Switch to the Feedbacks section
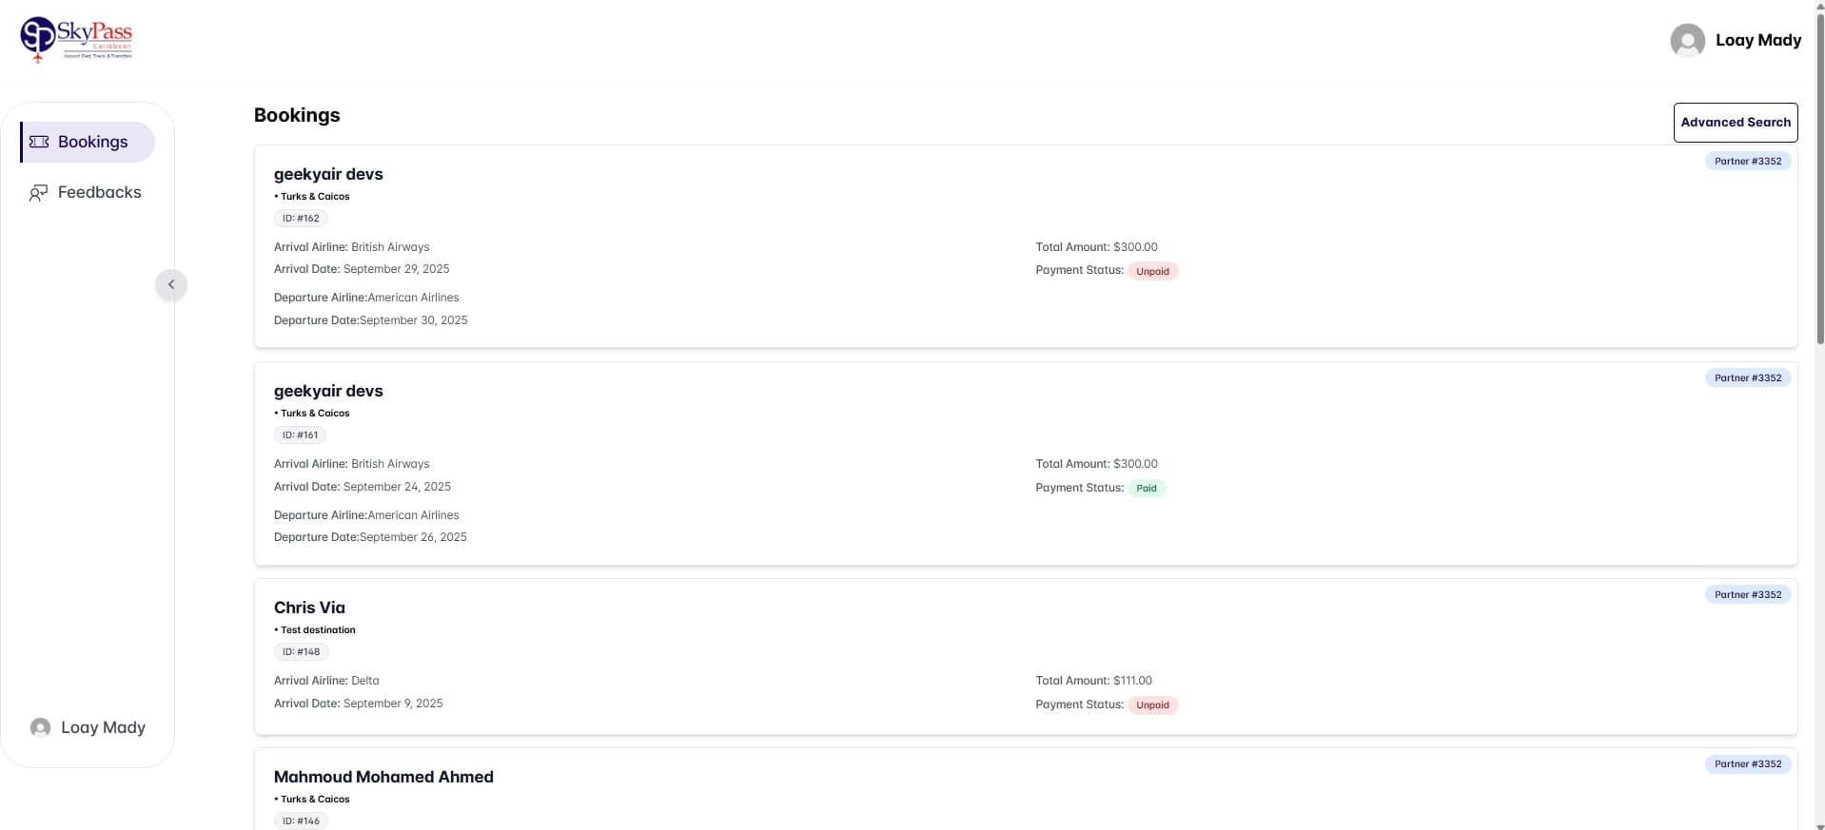The width and height of the screenshot is (1825, 830). 99,191
